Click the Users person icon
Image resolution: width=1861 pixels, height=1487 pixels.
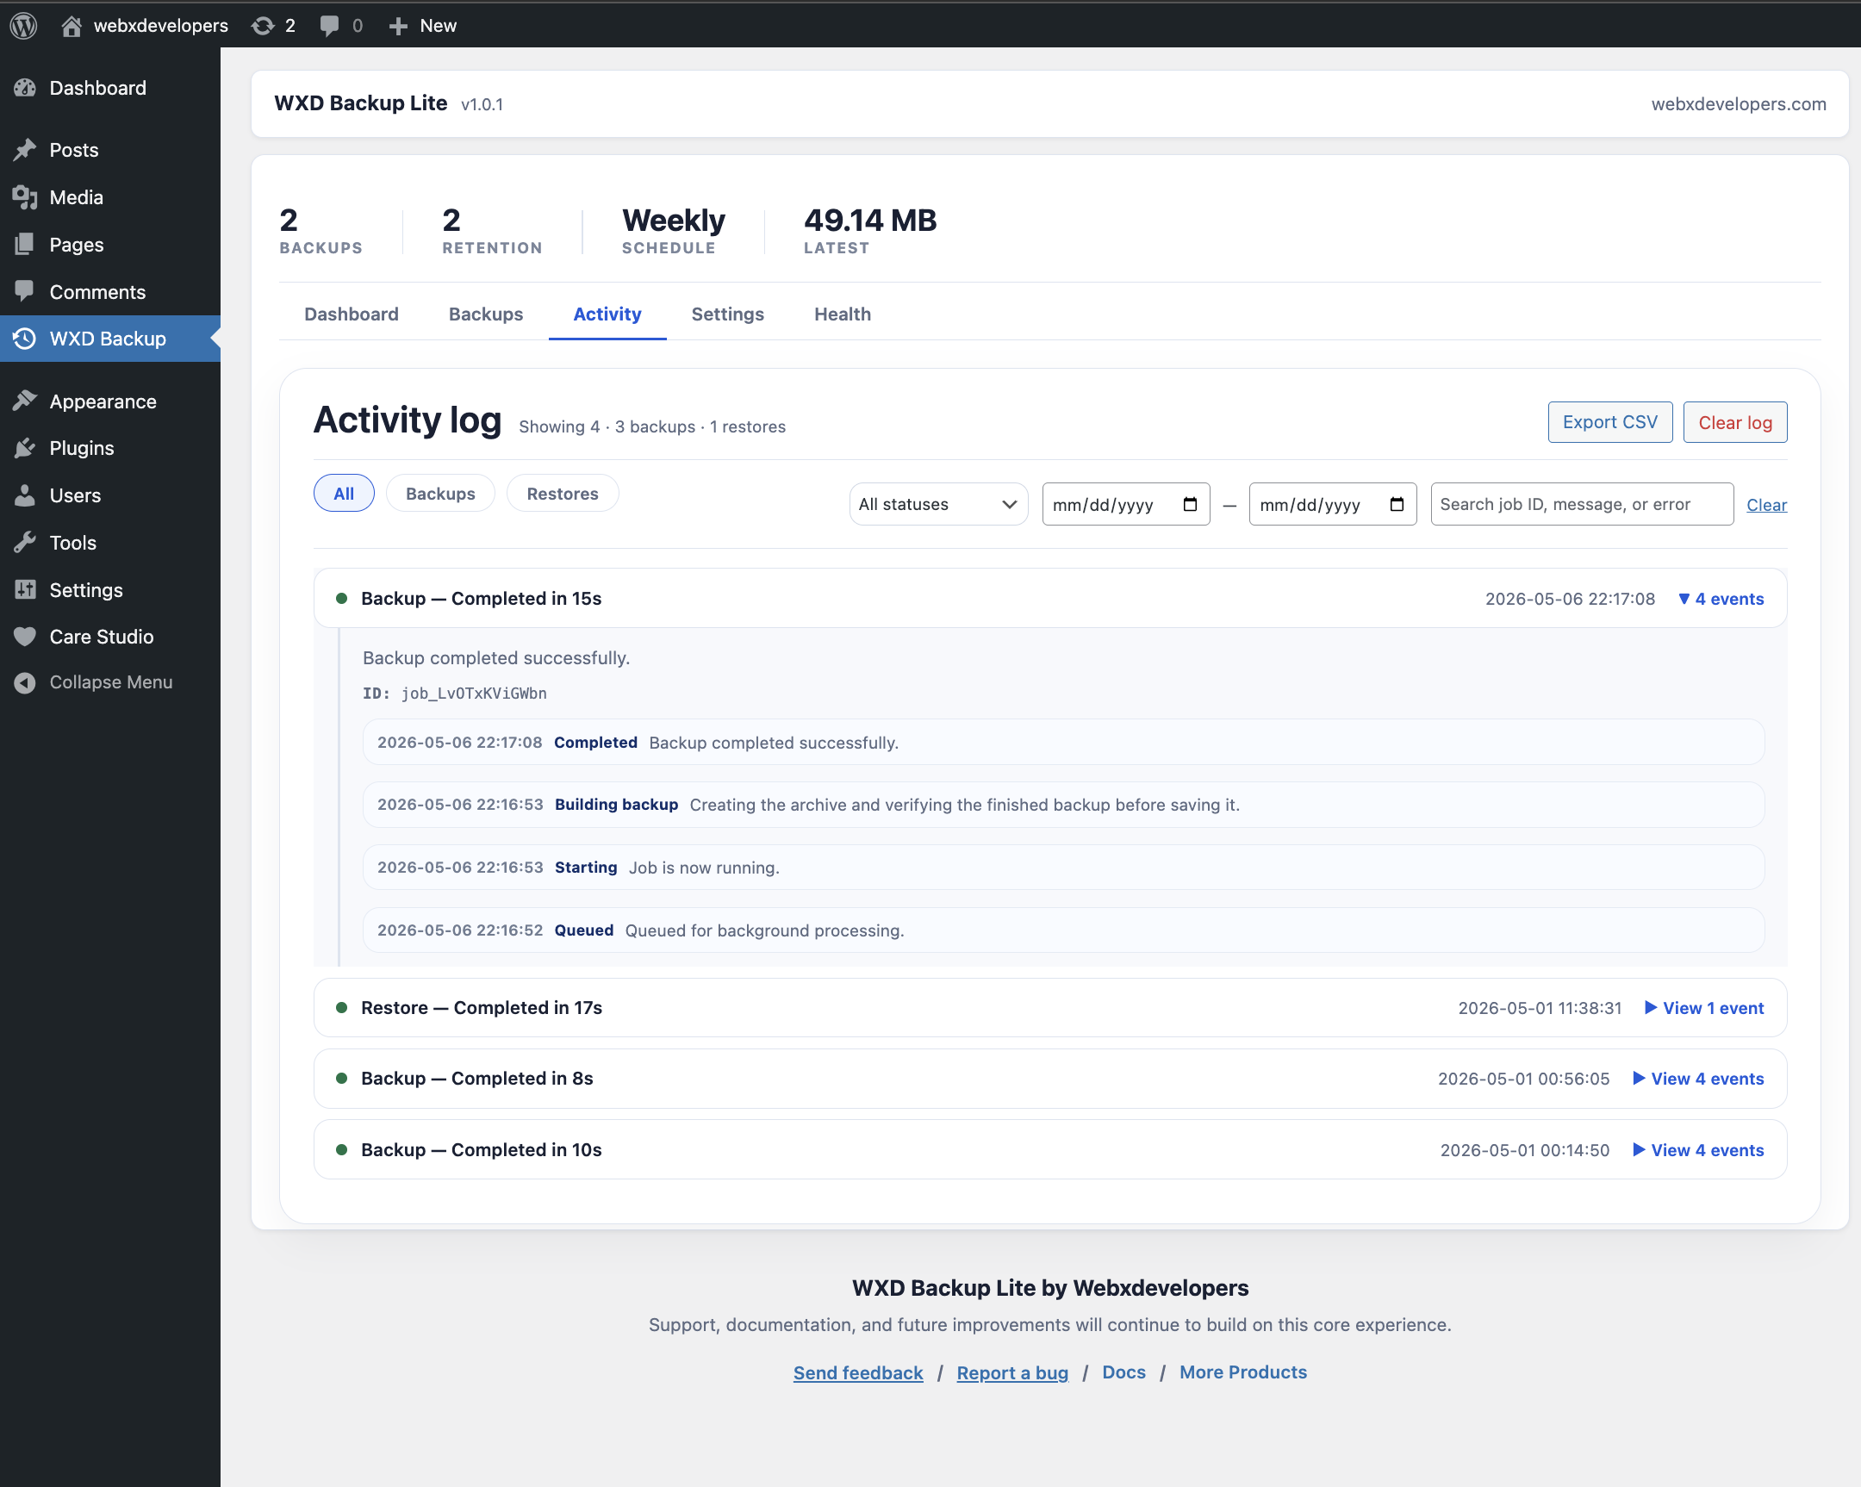point(25,495)
